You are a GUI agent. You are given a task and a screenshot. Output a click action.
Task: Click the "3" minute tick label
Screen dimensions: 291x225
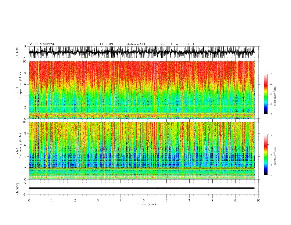coord(98,200)
